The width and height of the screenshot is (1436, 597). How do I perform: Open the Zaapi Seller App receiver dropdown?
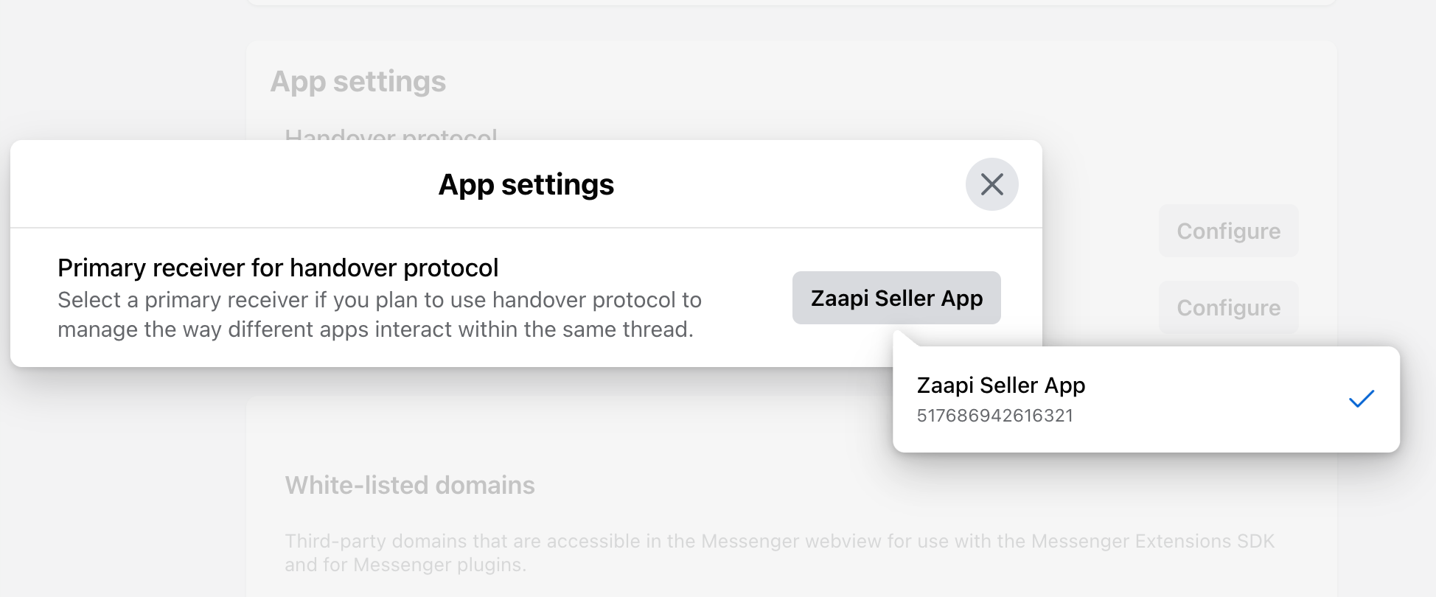click(x=896, y=298)
